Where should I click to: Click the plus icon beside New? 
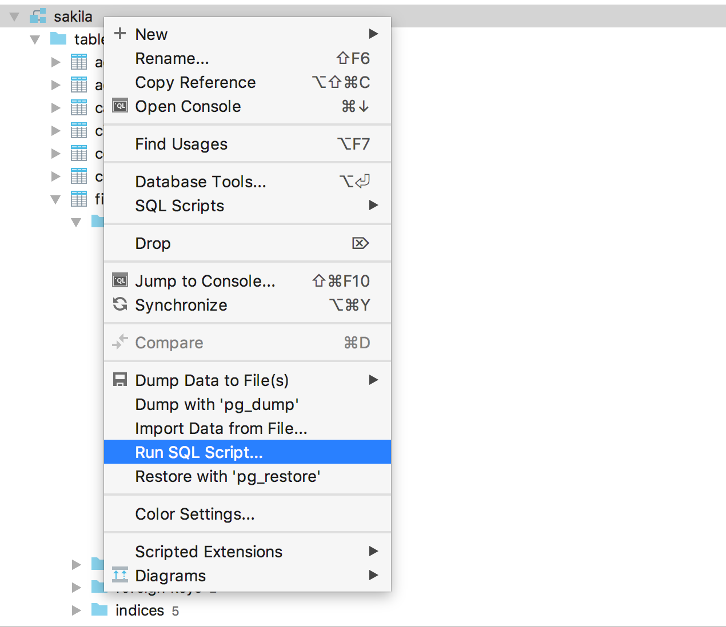pos(120,33)
